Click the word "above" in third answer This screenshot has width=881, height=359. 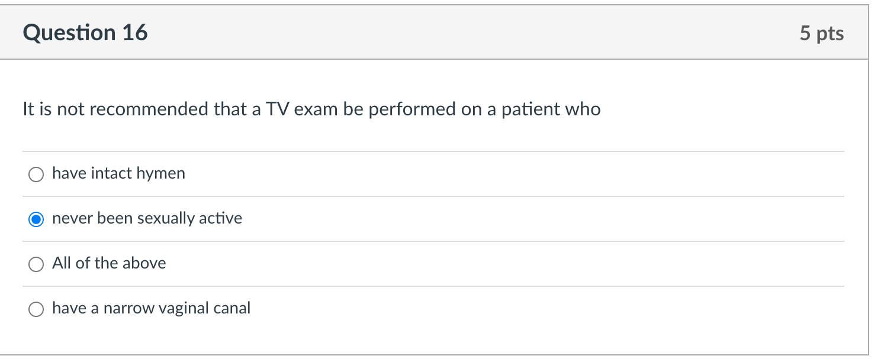146,263
